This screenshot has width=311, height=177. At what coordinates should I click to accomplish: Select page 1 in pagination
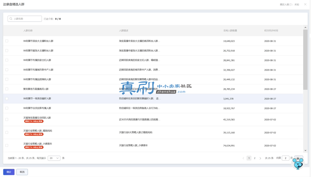[249, 158]
